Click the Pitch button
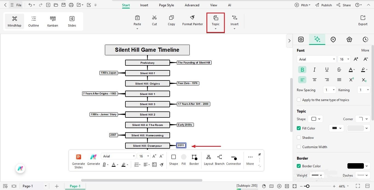Screen dimensions: 374x190 [303, 5]
